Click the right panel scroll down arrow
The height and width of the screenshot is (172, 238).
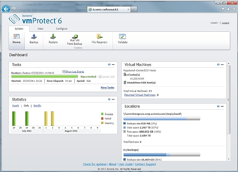point(229,159)
